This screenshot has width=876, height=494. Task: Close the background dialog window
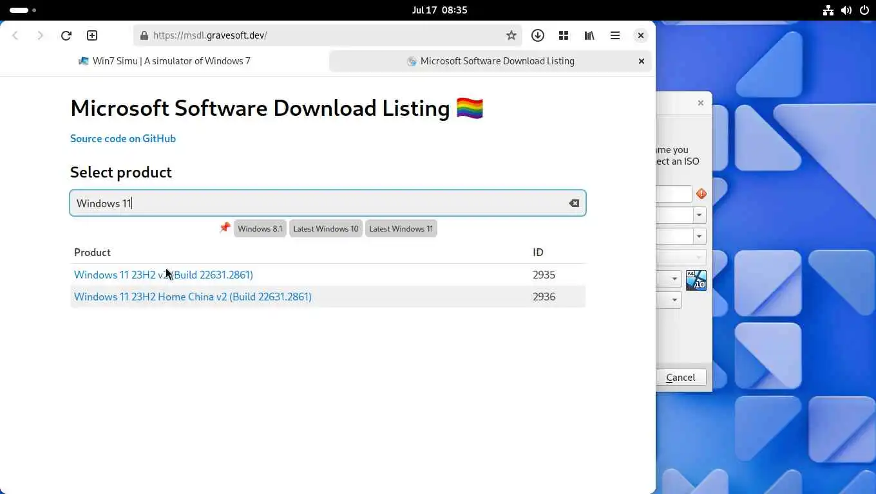point(701,103)
